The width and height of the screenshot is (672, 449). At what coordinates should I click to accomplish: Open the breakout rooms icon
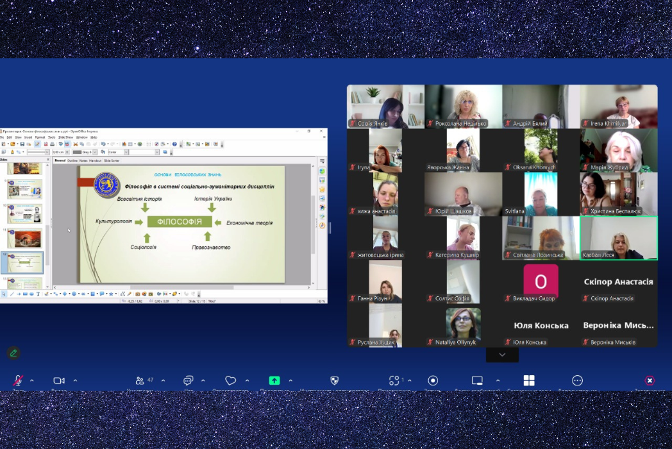[x=394, y=380]
